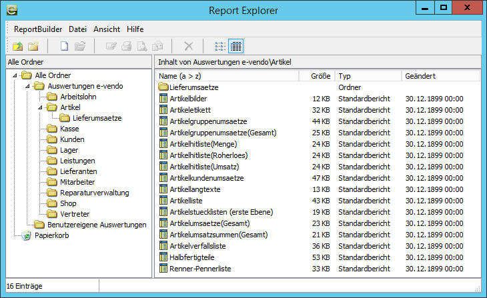Select Artikelstuecklisten (erste Ebene) report name

click(x=221, y=212)
